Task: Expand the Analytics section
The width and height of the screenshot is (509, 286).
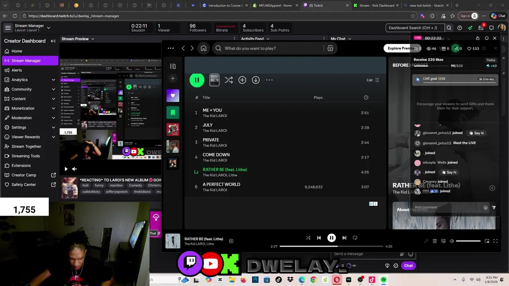Action: pyautogui.click(x=30, y=80)
